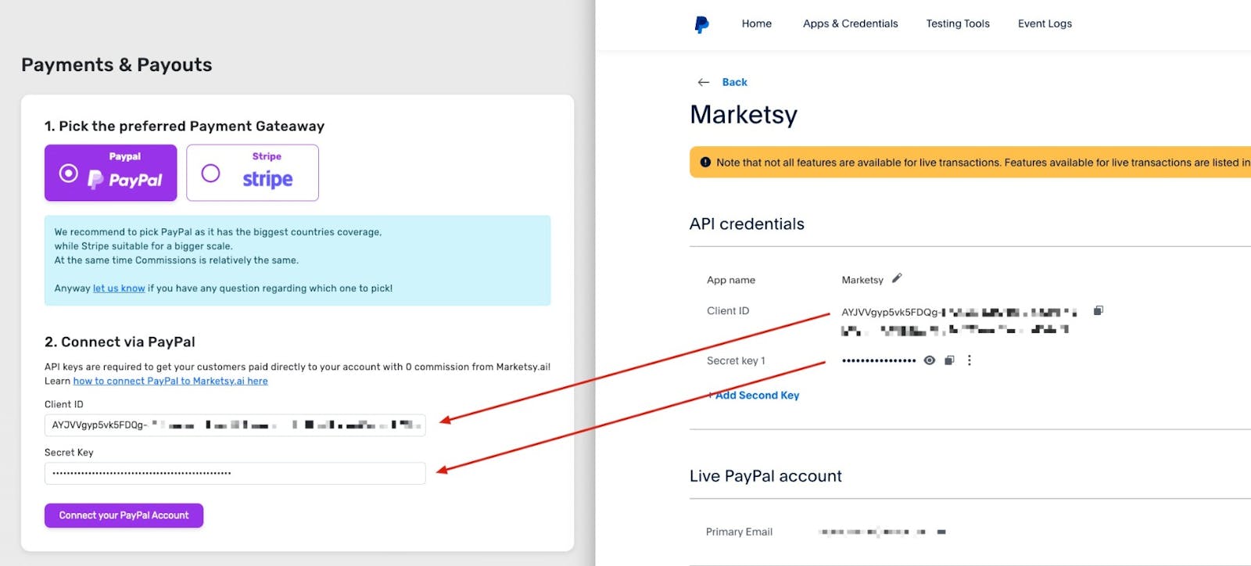1251x566 pixels.
Task: Open Testing Tools in navigation
Action: coord(957,23)
